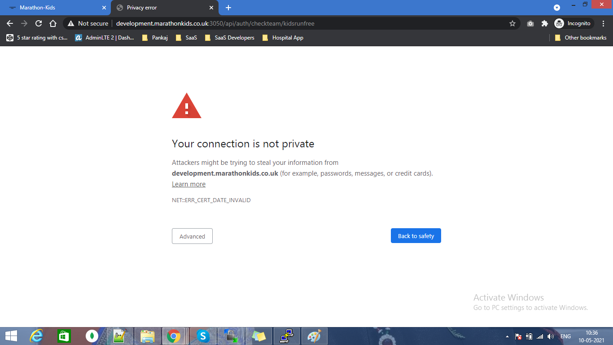The width and height of the screenshot is (613, 345).
Task: Open Chrome's three-dot menu
Action: [x=604, y=23]
